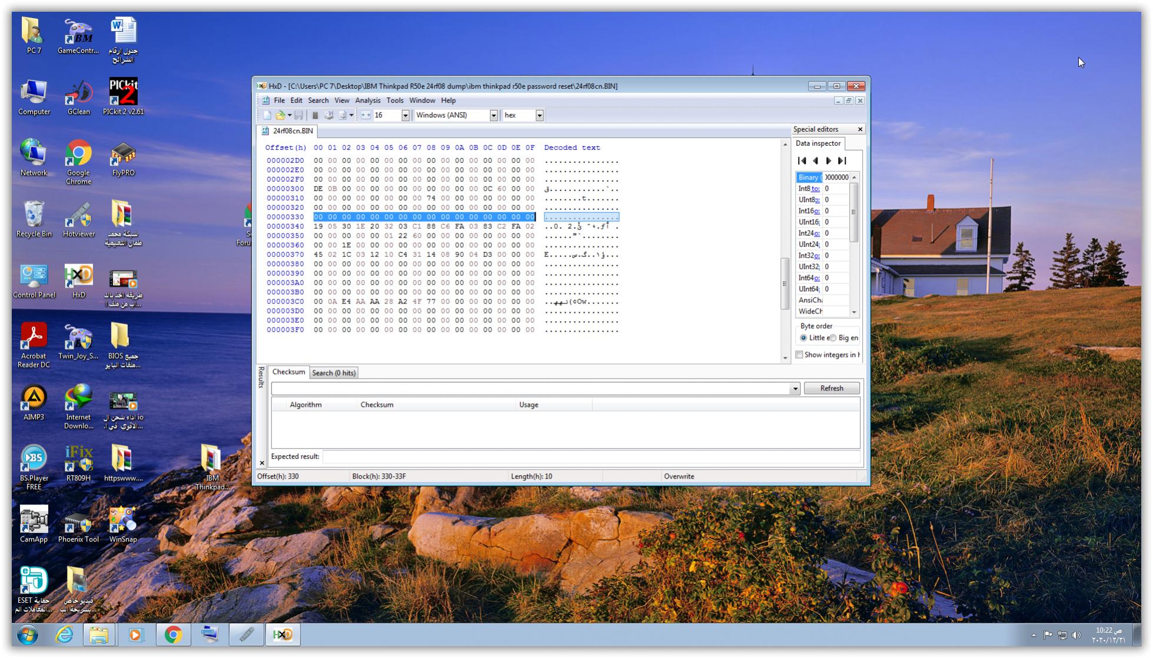Switch to Search (0 hits) tab
The height and width of the screenshot is (658, 1153).
coord(334,373)
